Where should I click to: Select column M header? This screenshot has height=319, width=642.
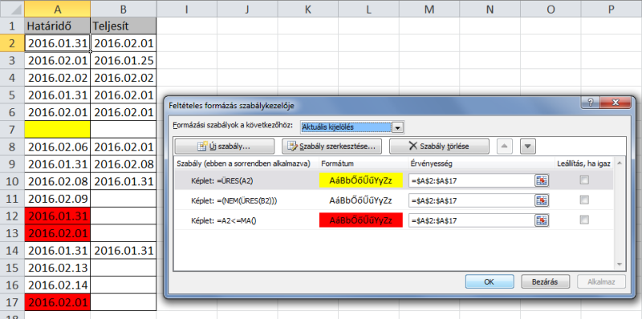pyautogui.click(x=429, y=9)
